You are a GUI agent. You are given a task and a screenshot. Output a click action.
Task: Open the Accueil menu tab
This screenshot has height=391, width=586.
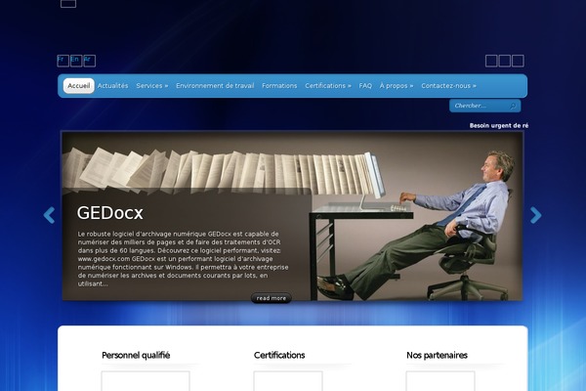[78, 86]
